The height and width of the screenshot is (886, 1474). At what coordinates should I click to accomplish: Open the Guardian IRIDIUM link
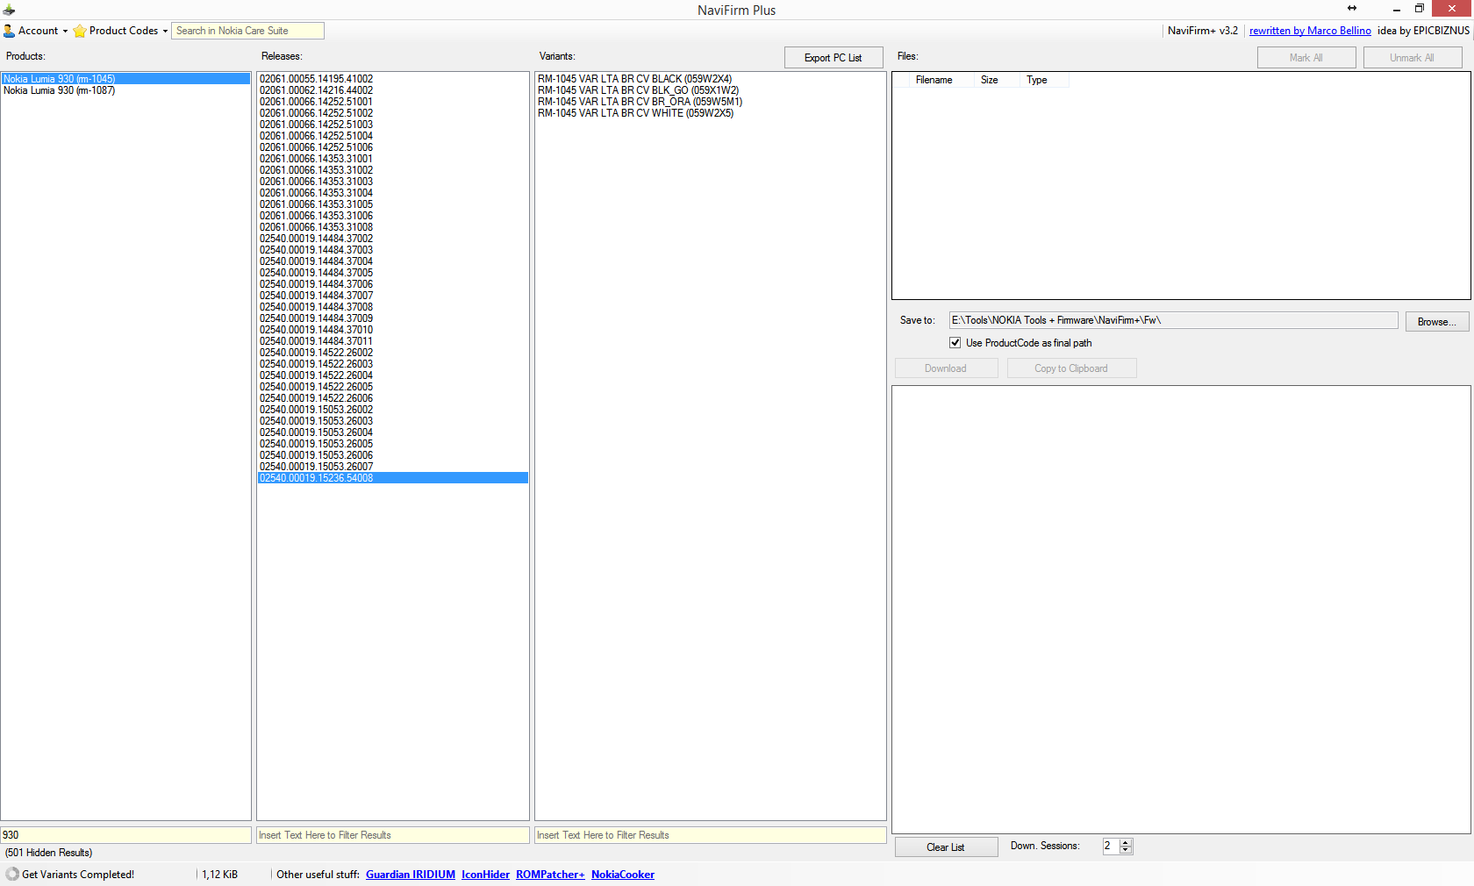(411, 875)
